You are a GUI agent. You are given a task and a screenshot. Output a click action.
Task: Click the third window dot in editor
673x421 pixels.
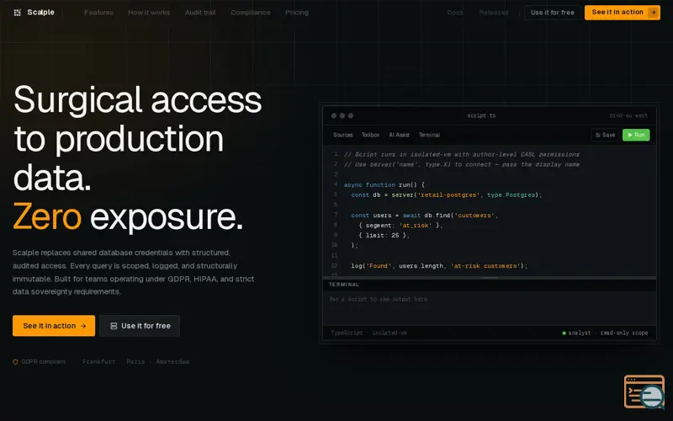(x=351, y=115)
